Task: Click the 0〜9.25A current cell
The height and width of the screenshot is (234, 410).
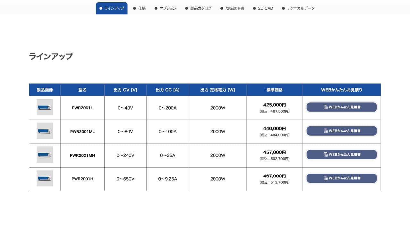Action: pyautogui.click(x=167, y=179)
